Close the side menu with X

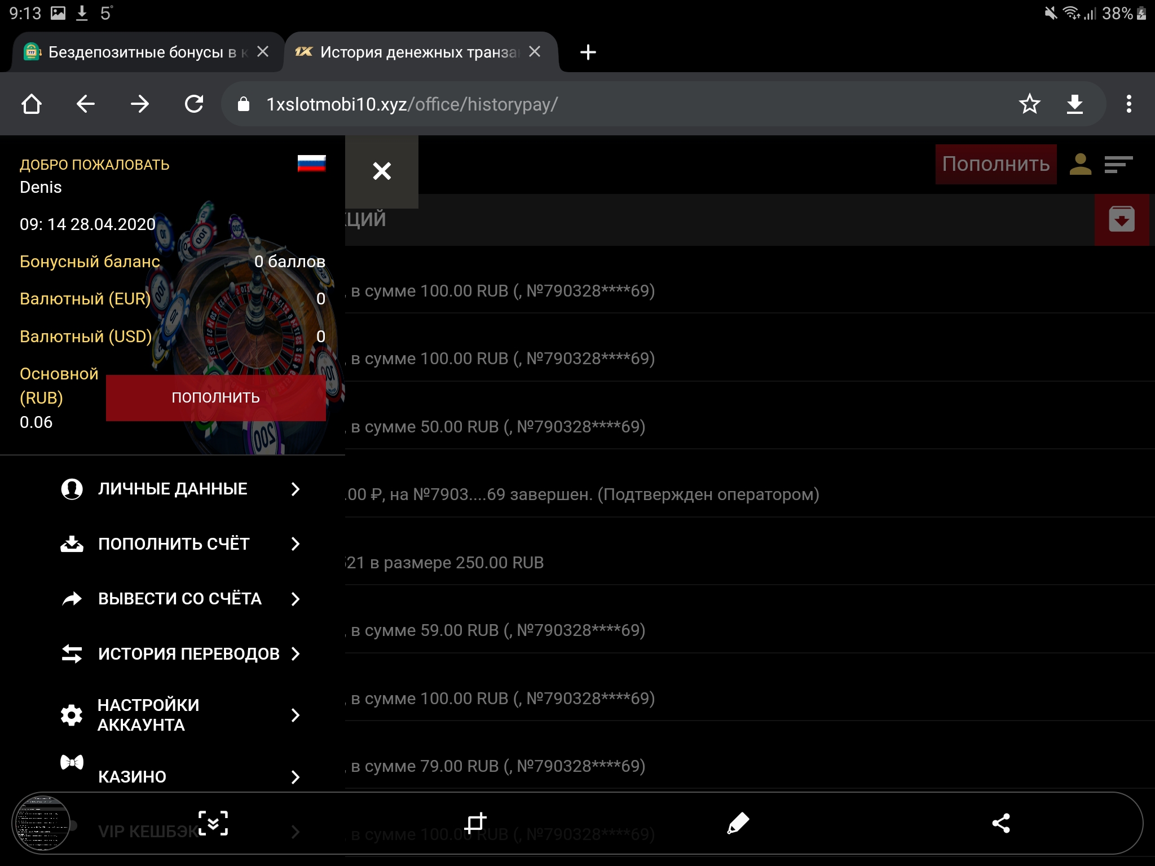click(382, 171)
